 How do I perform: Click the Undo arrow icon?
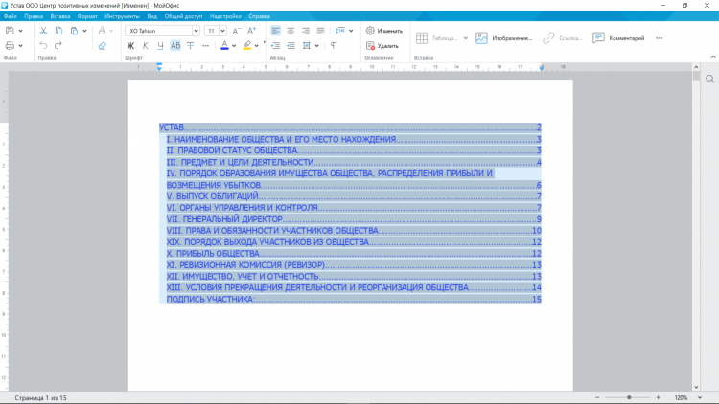(43, 45)
